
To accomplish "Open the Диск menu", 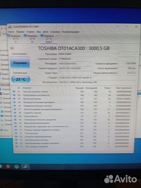I will point(45,32).
